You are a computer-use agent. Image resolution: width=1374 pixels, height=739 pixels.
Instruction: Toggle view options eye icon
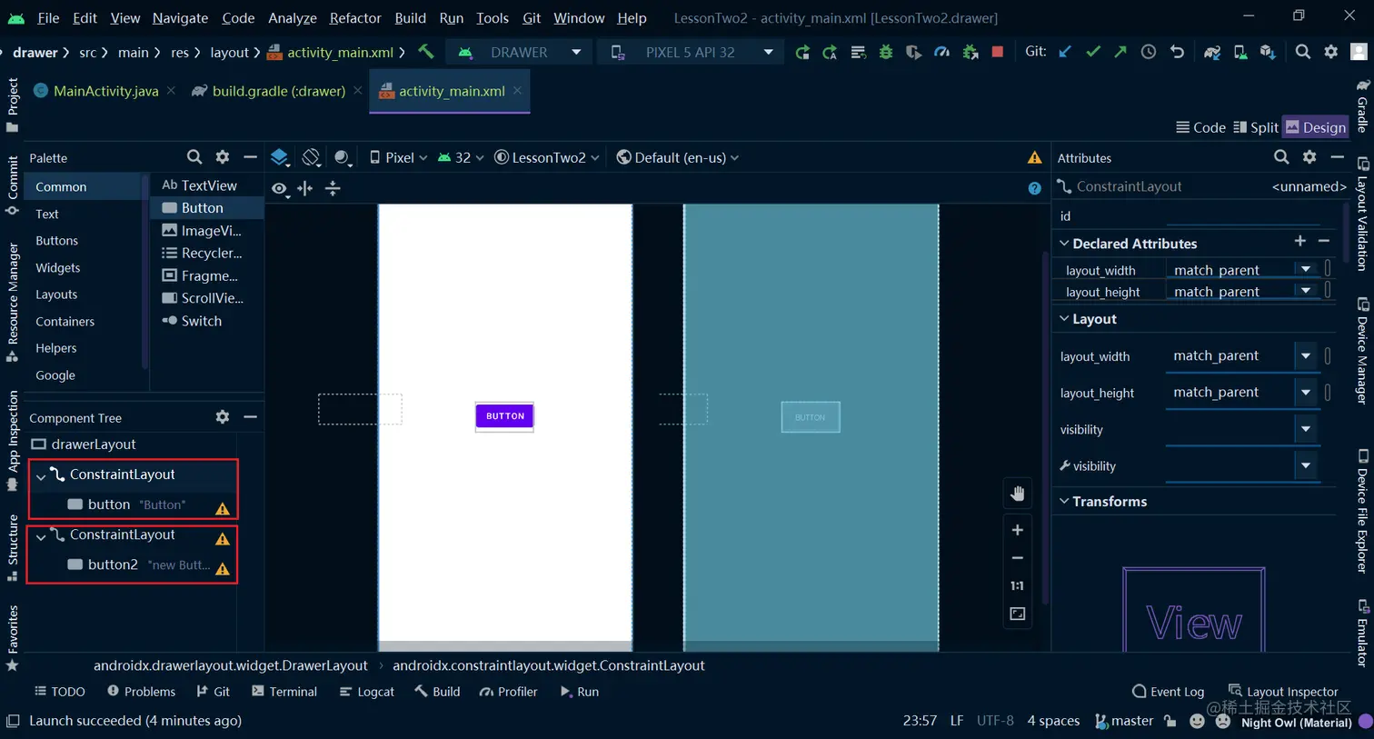tap(279, 188)
